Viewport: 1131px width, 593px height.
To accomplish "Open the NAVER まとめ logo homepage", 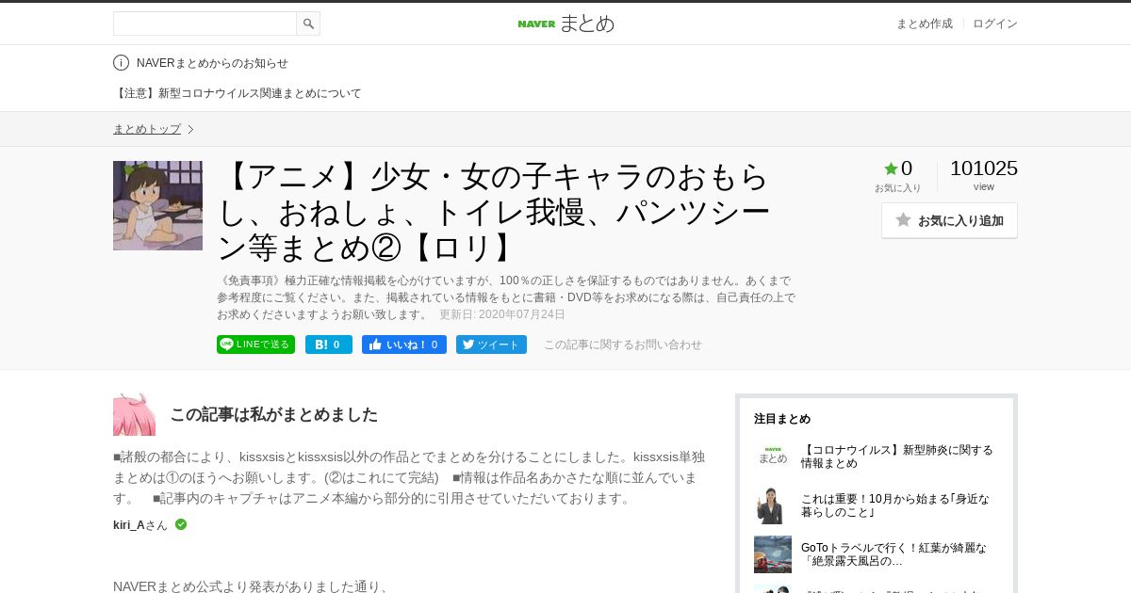I will pyautogui.click(x=565, y=24).
